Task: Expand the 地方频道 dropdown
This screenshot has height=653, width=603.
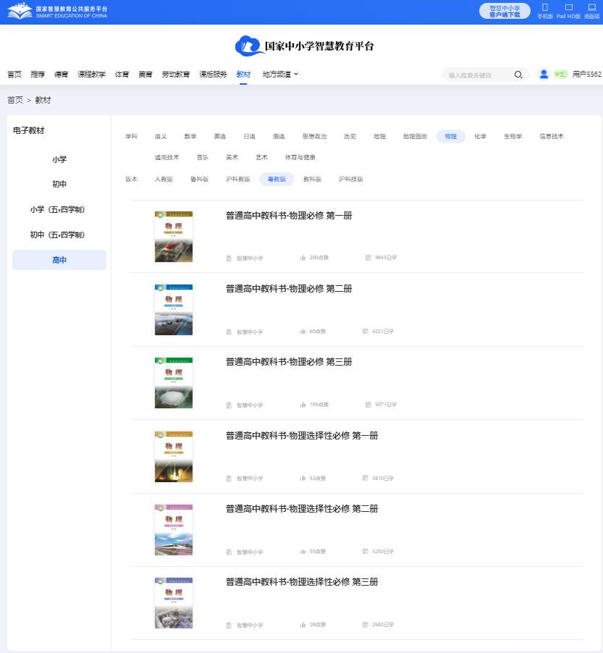Action: pos(279,74)
